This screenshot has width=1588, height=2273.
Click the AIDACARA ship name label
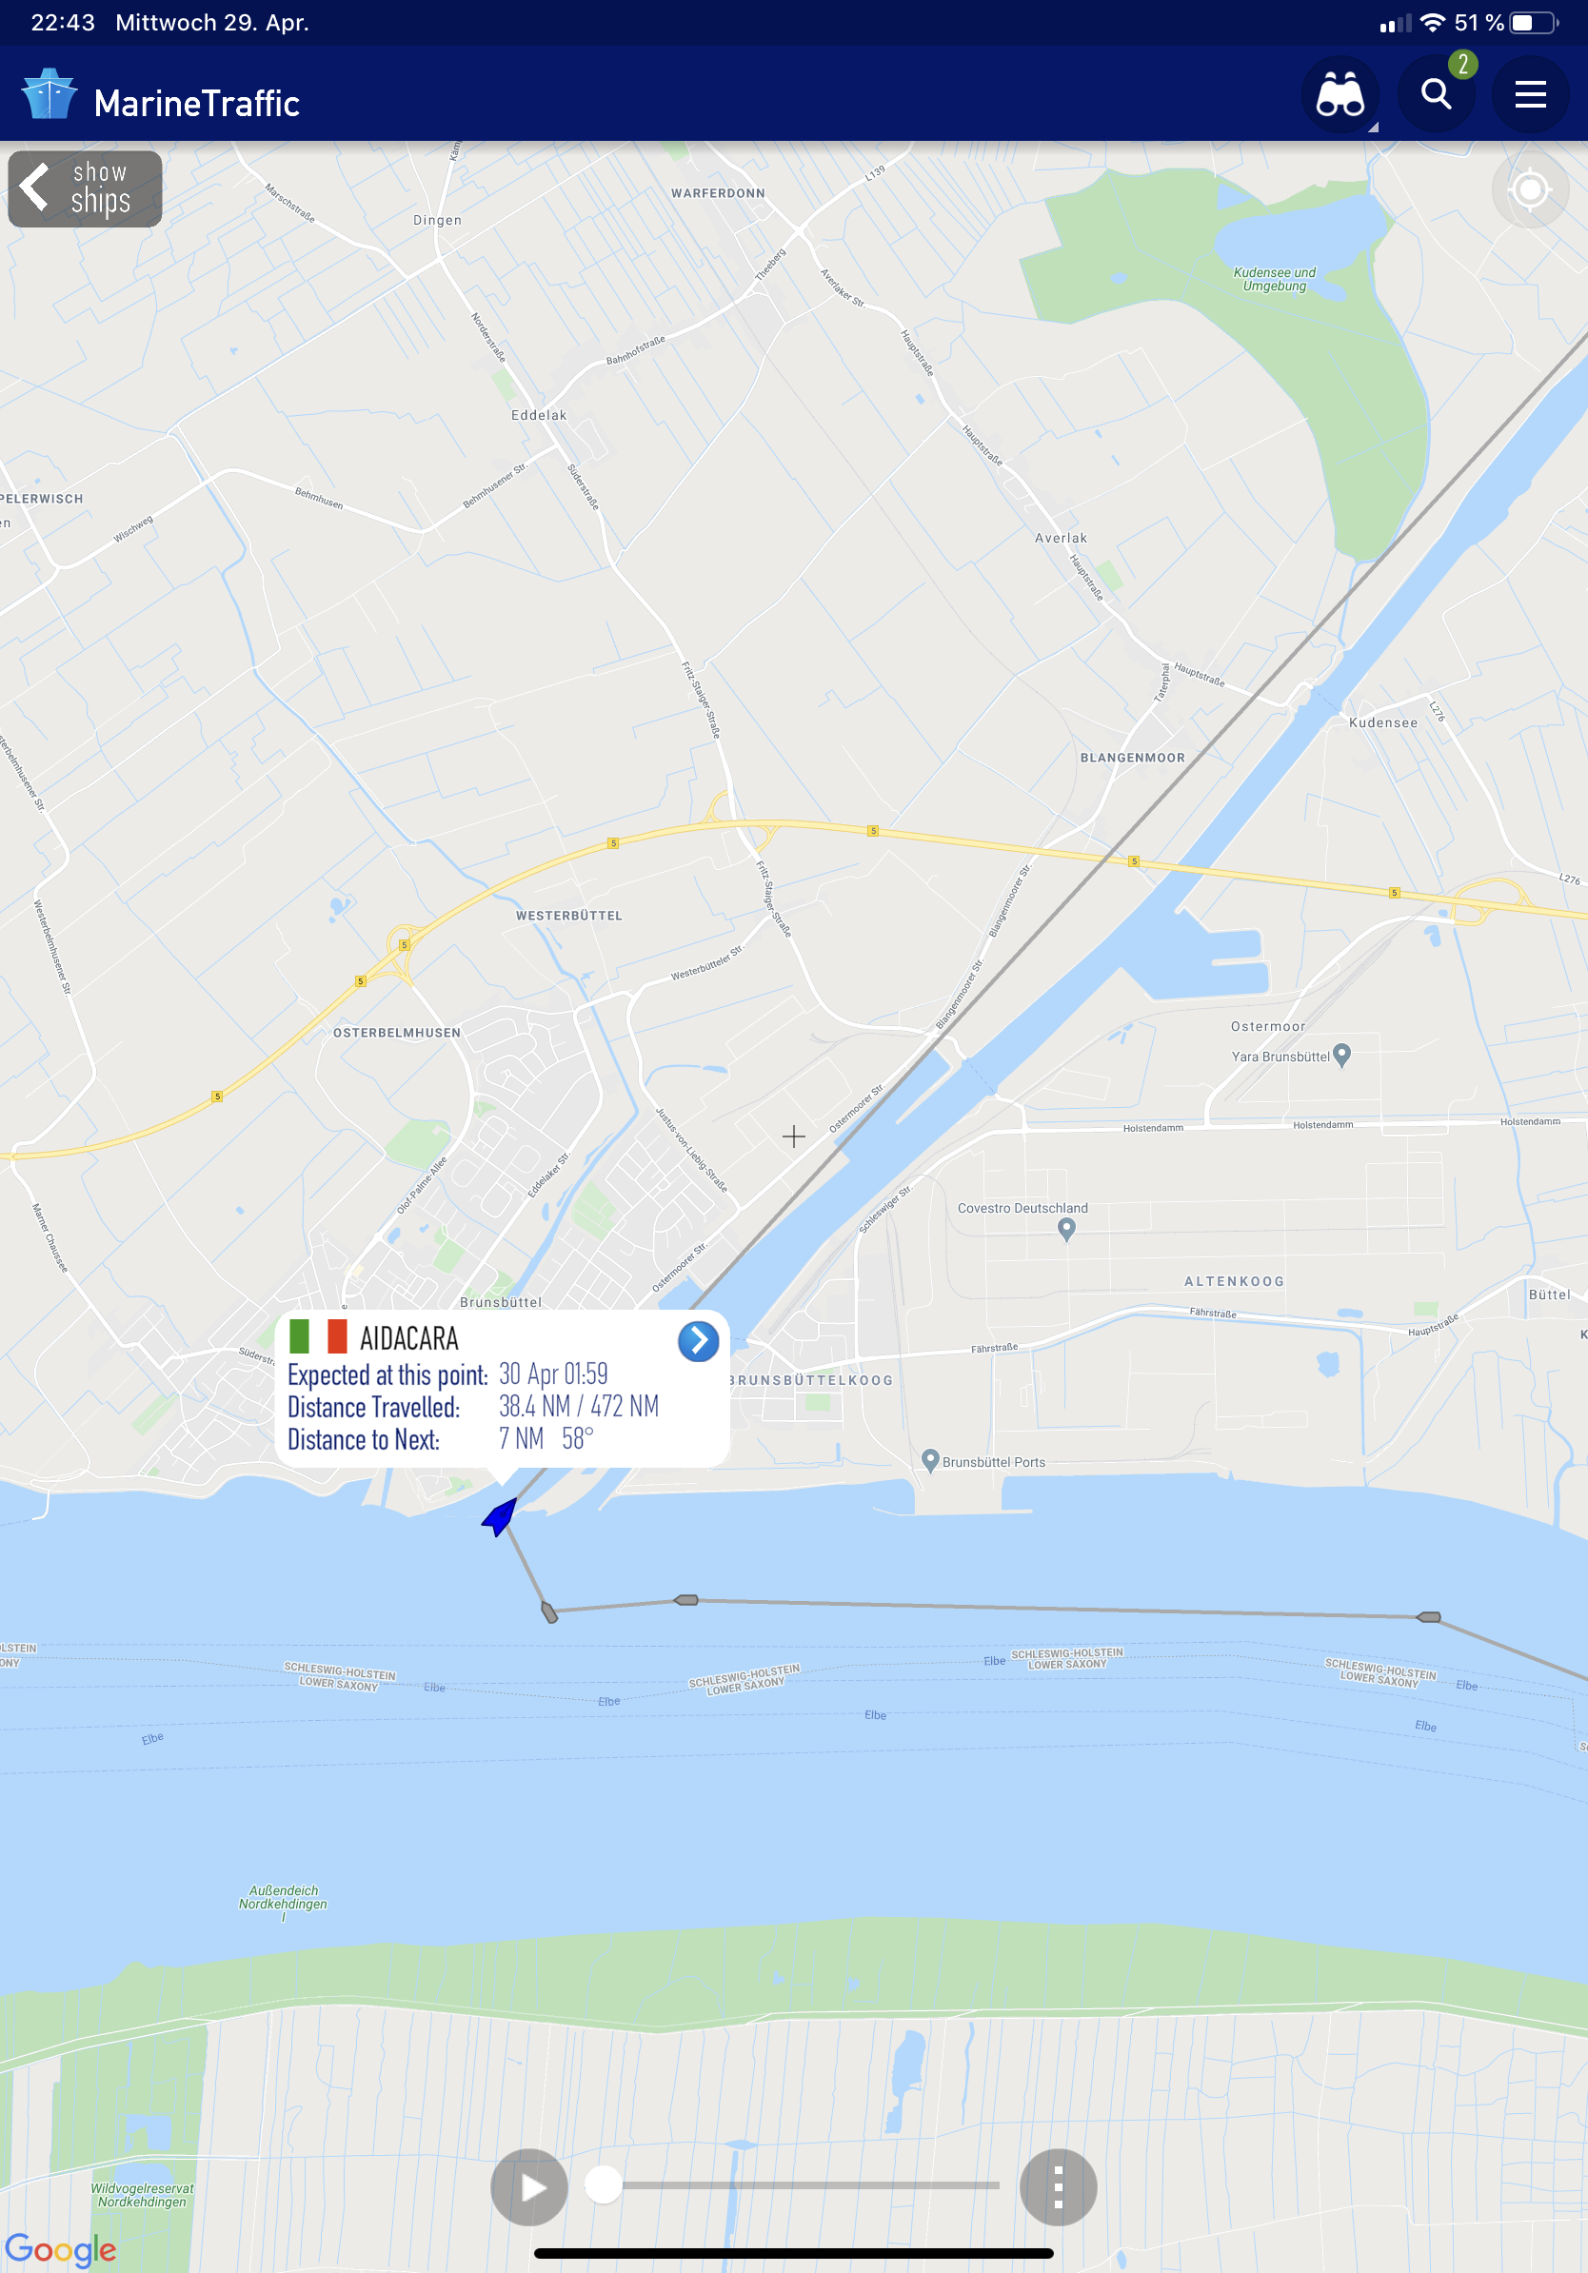click(x=408, y=1338)
